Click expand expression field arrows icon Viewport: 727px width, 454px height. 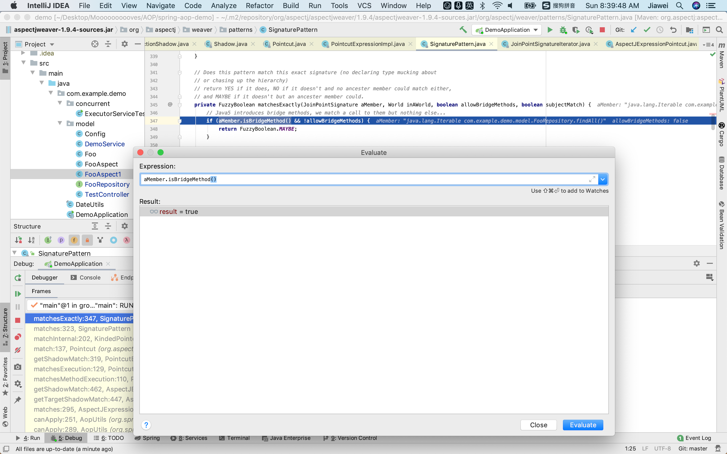[x=592, y=179]
